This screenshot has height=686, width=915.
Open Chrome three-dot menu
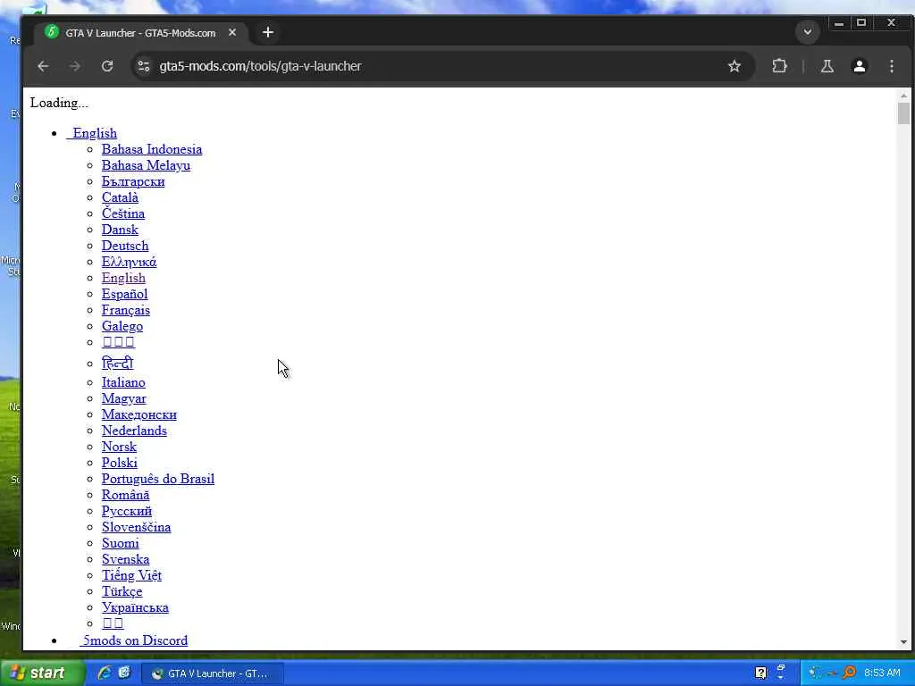[891, 66]
